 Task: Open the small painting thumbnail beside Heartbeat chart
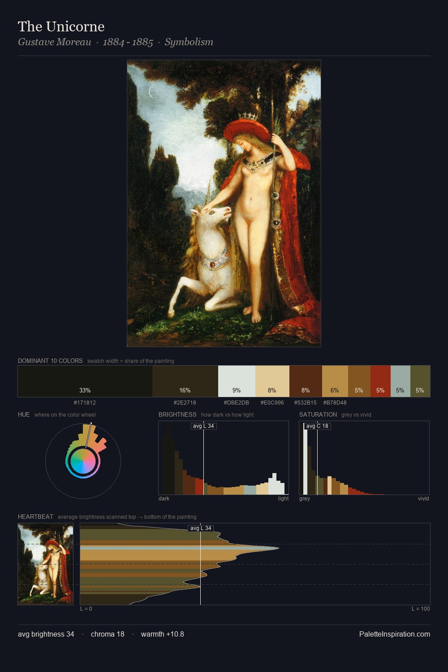[x=45, y=564]
